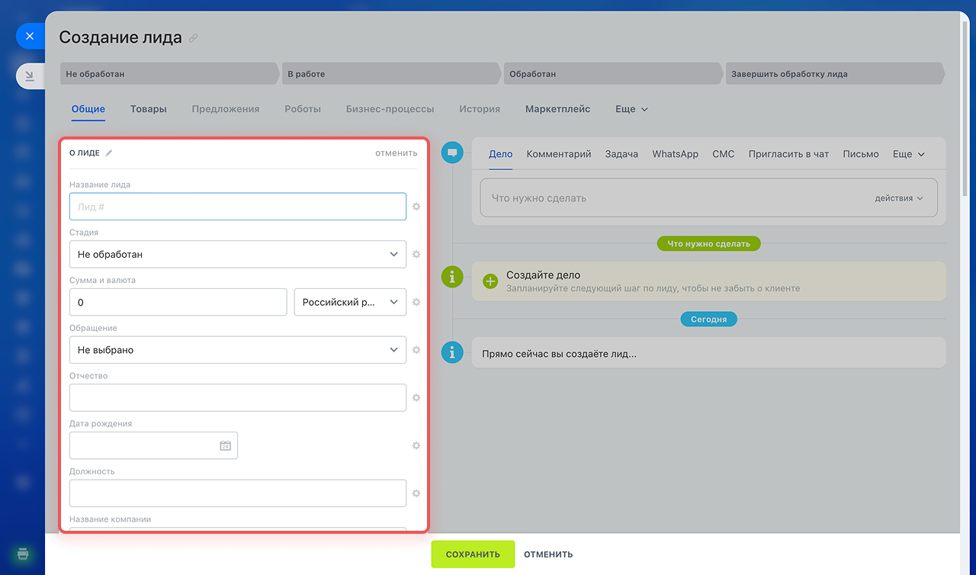976x575 pixels.
Task: Open calendar picker in Дата рождения field
Action: (x=225, y=445)
